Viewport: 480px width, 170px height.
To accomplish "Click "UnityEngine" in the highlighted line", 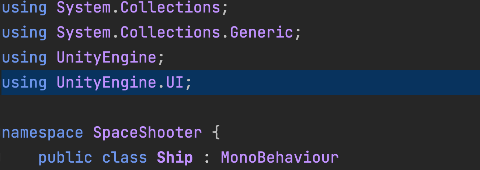I will coord(107,83).
